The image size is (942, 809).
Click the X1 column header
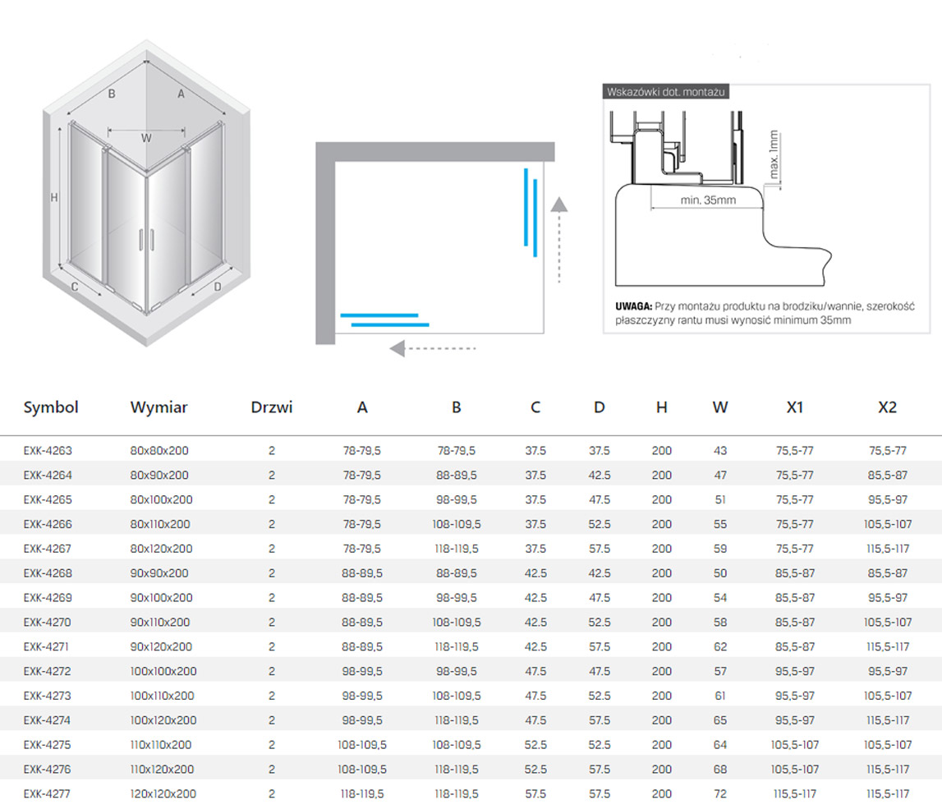click(x=794, y=407)
